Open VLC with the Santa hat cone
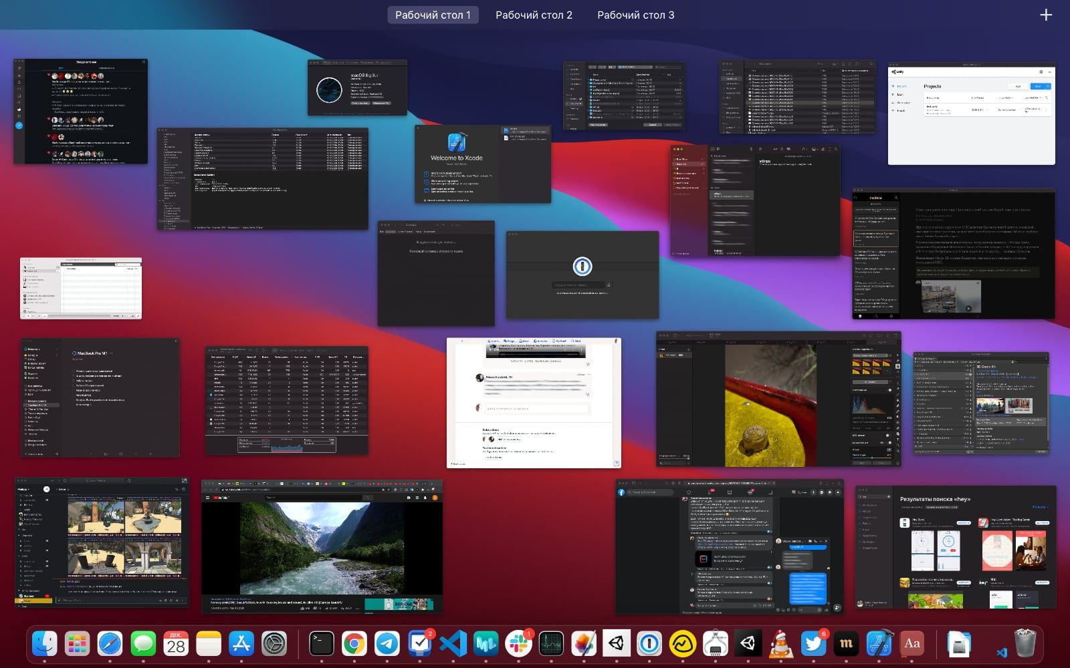This screenshot has width=1070, height=668. pos(780,644)
